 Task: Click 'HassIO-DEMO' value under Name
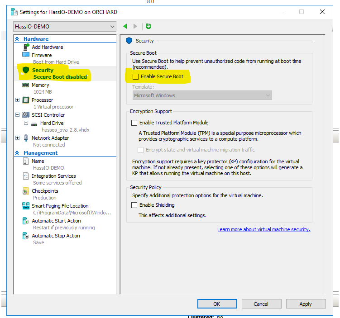point(48,168)
